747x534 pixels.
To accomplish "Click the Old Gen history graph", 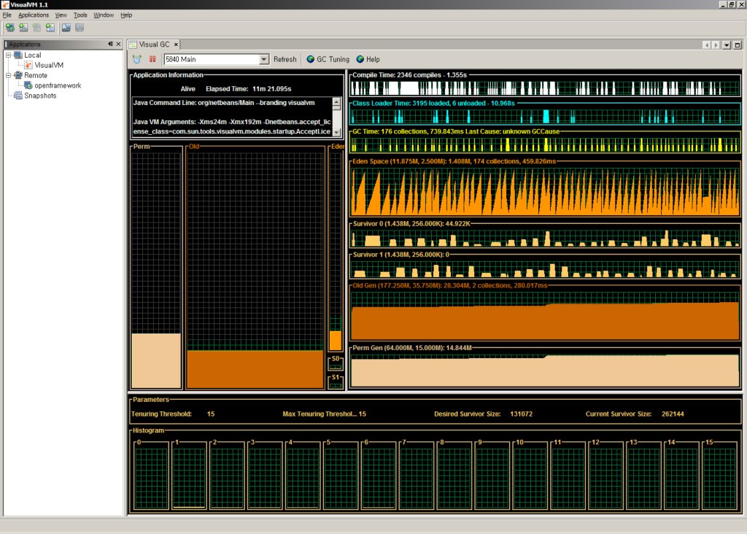I will 545,316.
